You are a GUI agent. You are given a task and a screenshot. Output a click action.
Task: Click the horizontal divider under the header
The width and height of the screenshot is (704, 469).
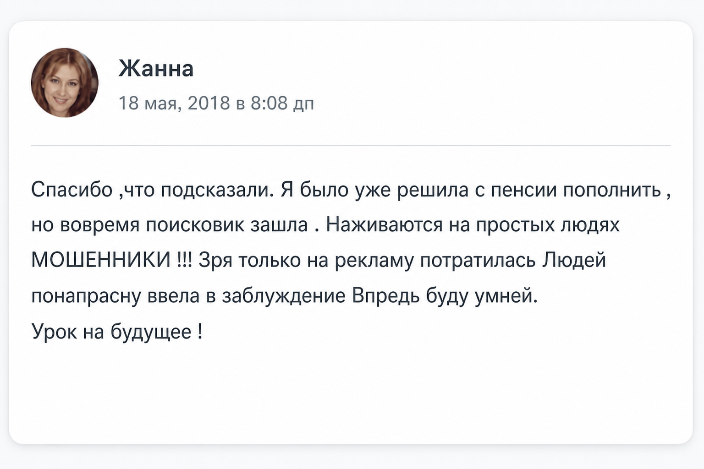click(351, 146)
